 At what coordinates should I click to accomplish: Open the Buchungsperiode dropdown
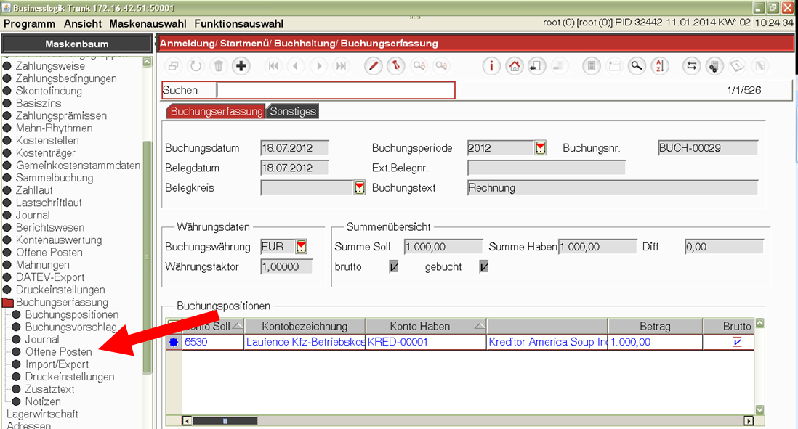coord(540,148)
